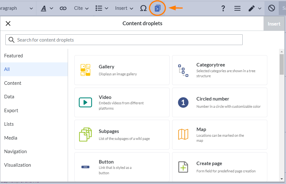This screenshot has height=184, width=286.
Task: Open the Insert toolbar menu
Action: pyautogui.click(x=124, y=8)
